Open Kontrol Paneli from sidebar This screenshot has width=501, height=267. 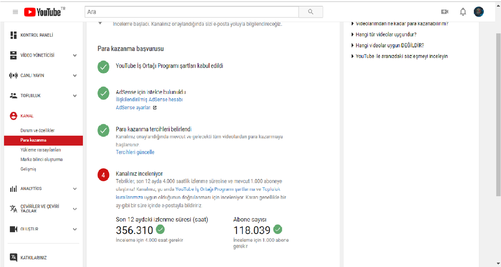[x=37, y=35]
